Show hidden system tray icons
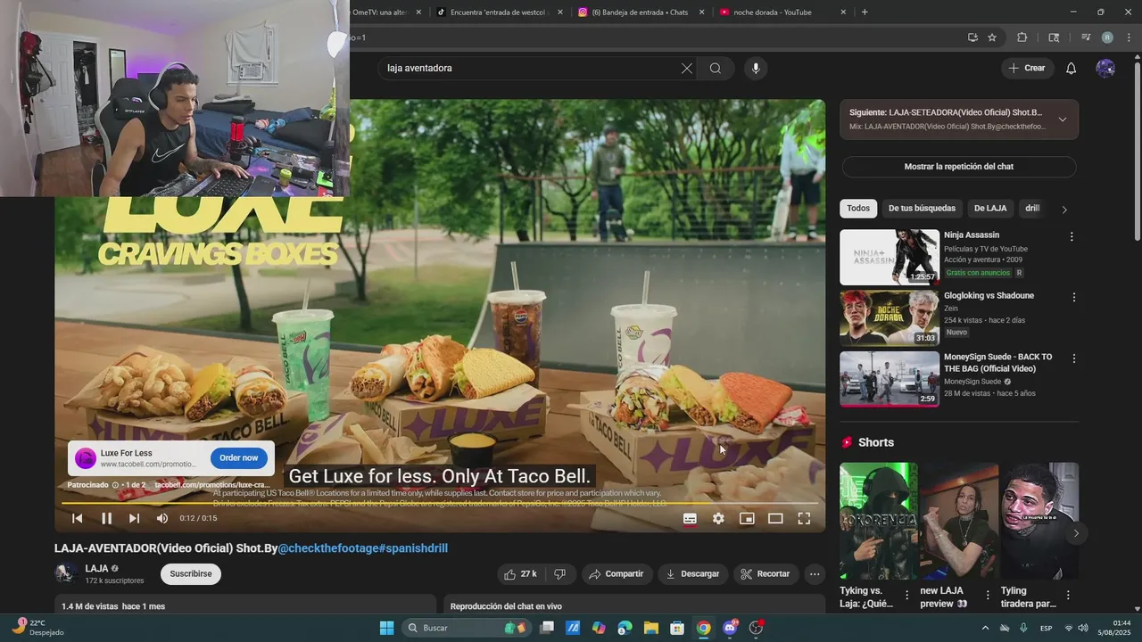Screen dimensions: 1142x642 (x=985, y=628)
